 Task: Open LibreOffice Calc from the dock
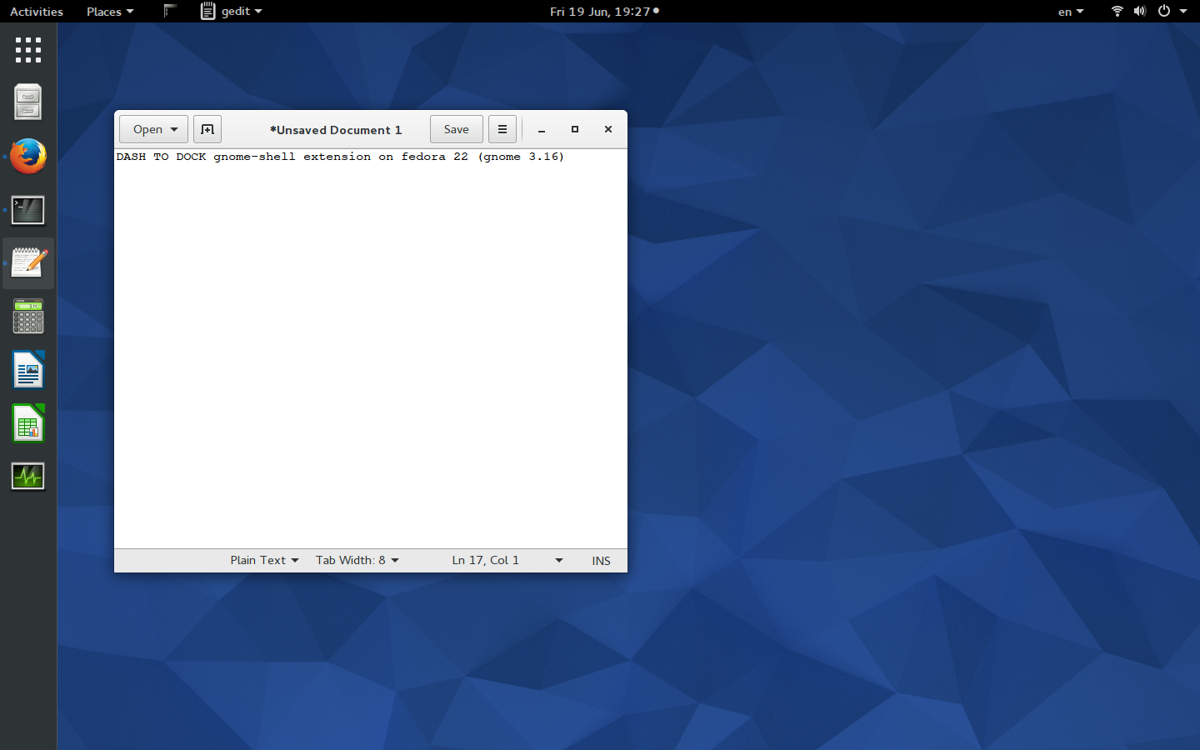coord(28,423)
